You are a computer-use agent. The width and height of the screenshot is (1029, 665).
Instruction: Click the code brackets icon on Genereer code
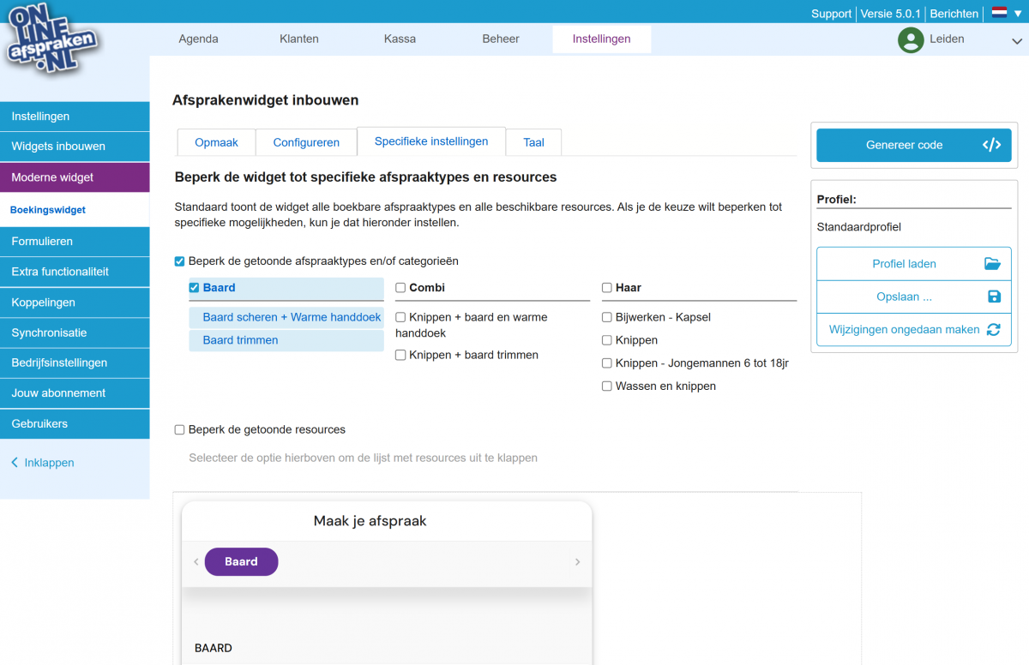pyautogui.click(x=991, y=145)
